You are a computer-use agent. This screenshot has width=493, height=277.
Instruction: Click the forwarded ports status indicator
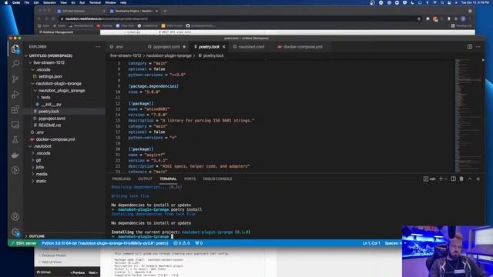(x=199, y=243)
